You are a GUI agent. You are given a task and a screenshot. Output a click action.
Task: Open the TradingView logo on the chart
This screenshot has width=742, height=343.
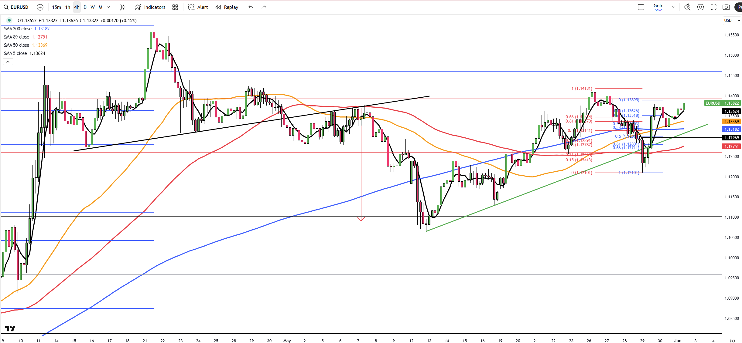[10, 329]
